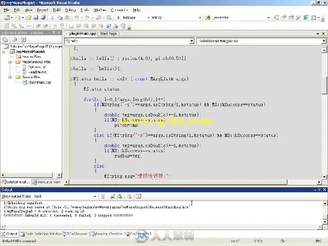328x246 pixels.
Task: Click Show All Files icon in Solution Explorer
Action: point(15,40)
